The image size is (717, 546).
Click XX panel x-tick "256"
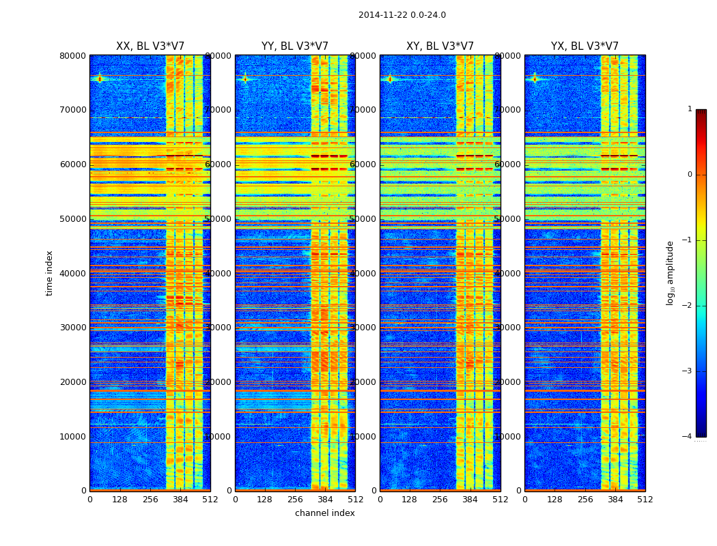150,500
